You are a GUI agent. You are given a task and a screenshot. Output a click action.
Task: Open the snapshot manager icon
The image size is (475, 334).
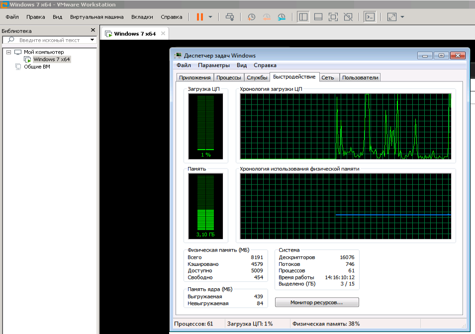(282, 17)
